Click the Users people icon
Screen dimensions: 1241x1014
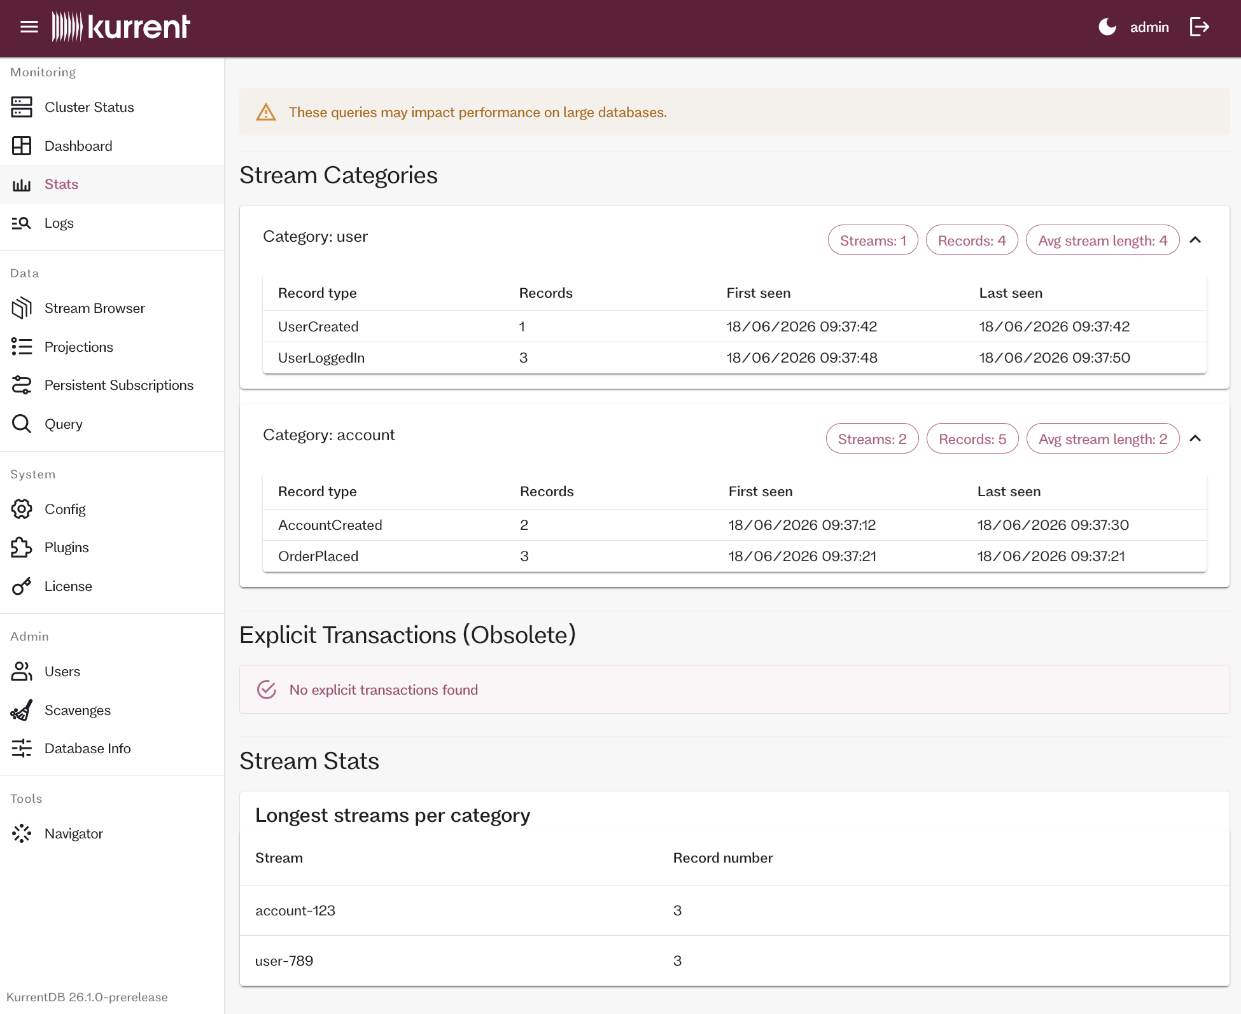(22, 671)
